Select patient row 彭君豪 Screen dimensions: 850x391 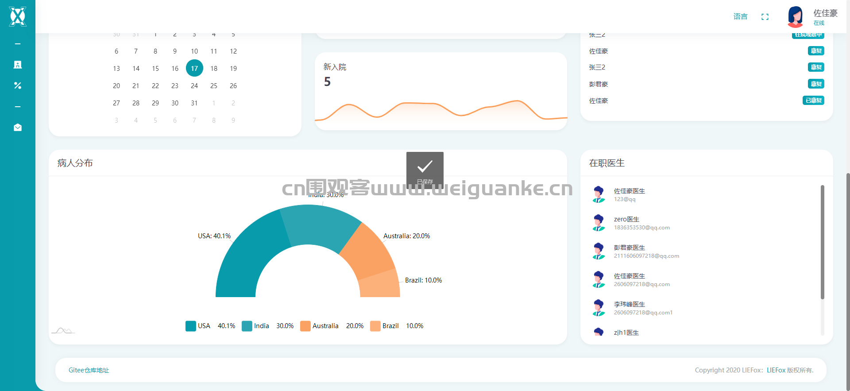pos(707,84)
